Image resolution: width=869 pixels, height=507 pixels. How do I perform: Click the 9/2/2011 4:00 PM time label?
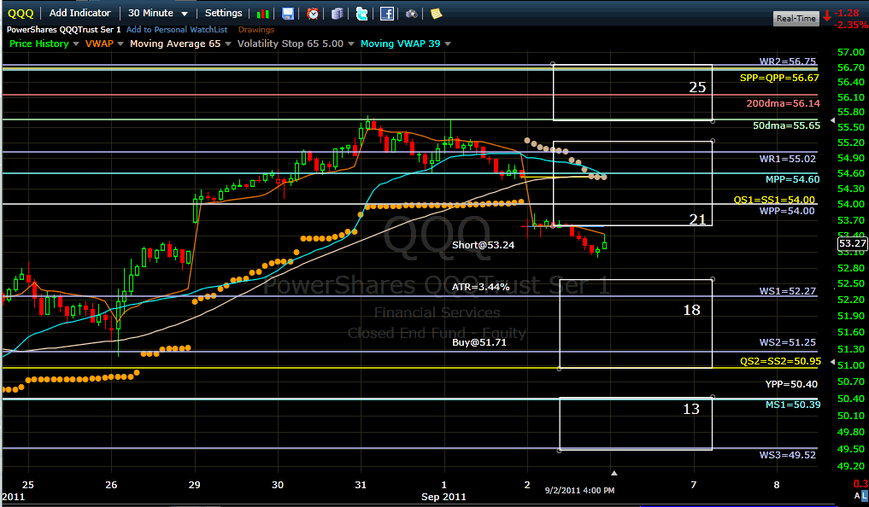(579, 490)
